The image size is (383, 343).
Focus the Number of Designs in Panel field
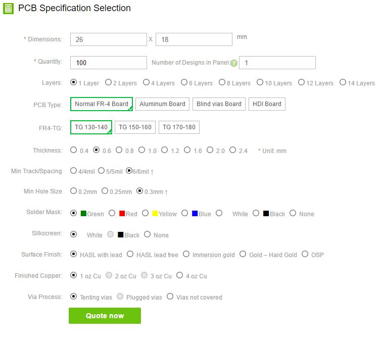[x=277, y=63]
